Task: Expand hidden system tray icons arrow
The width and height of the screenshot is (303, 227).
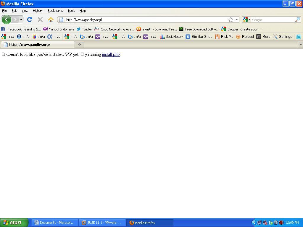Action: pos(254,223)
